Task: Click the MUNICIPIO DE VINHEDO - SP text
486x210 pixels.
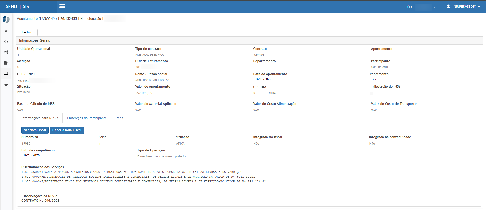Action: point(152,80)
